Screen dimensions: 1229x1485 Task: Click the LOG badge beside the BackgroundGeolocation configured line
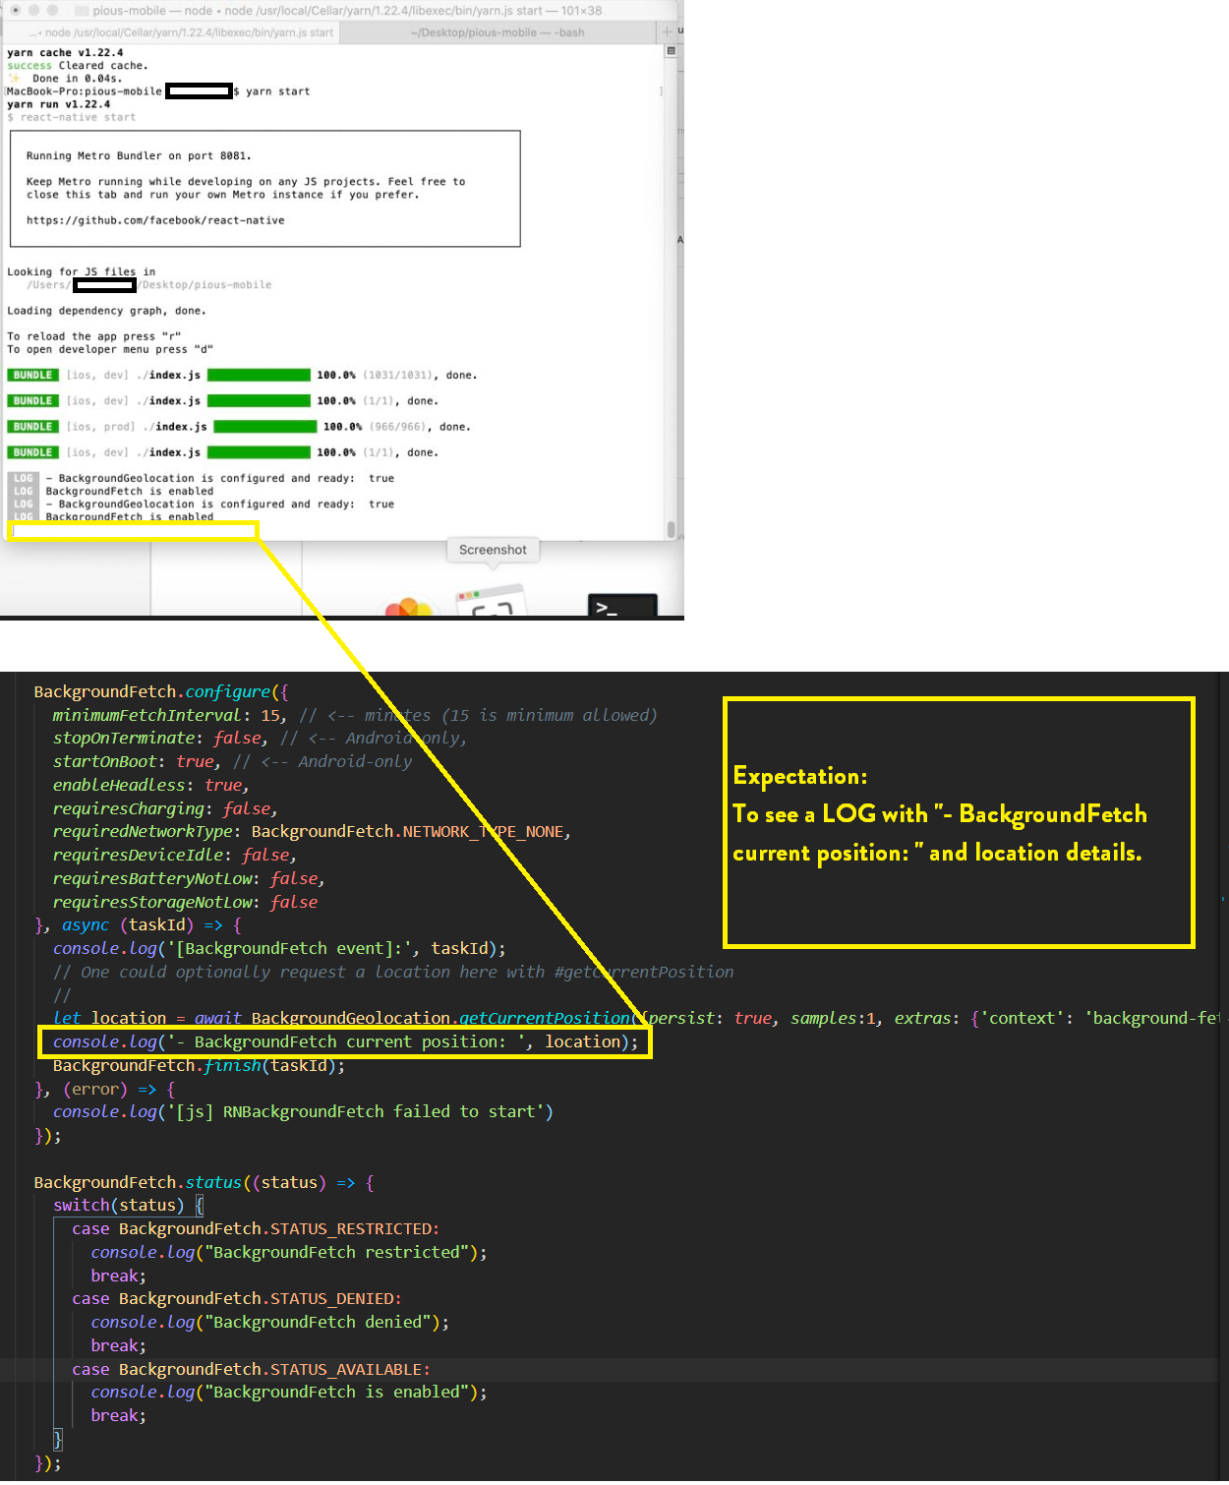(24, 478)
